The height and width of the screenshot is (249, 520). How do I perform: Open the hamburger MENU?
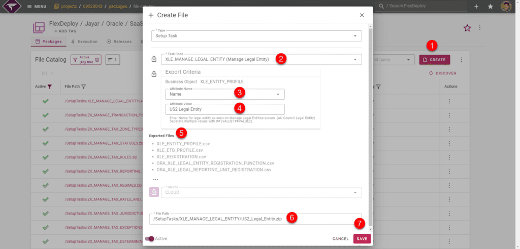(x=36, y=6)
